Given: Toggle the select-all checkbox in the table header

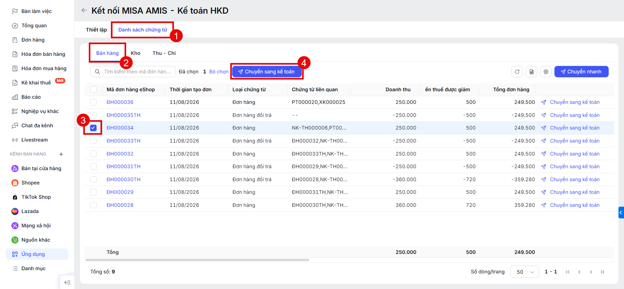Looking at the screenshot, I should (x=93, y=89).
